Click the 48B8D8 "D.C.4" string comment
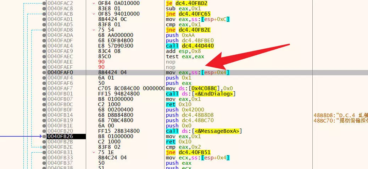This screenshot has height=169, width=368. coord(340,115)
